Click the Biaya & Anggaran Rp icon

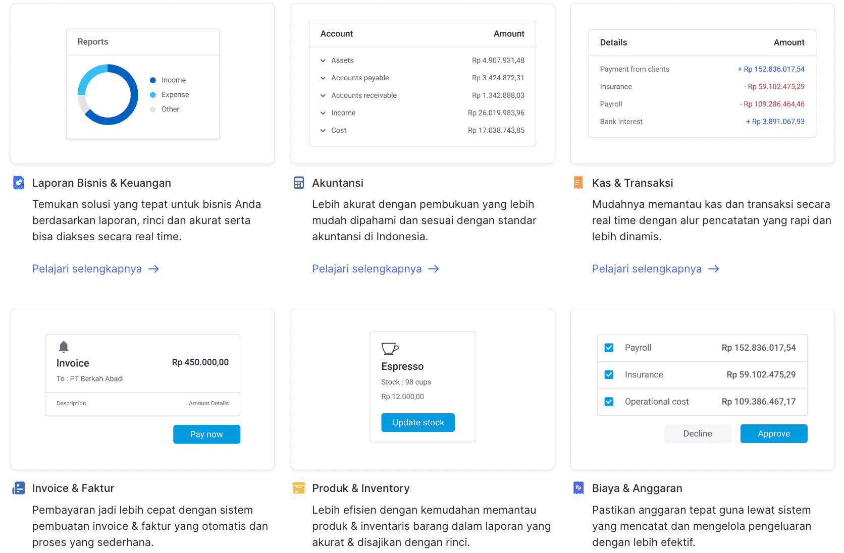point(578,488)
